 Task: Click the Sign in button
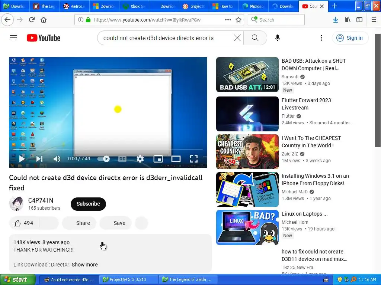point(350,38)
